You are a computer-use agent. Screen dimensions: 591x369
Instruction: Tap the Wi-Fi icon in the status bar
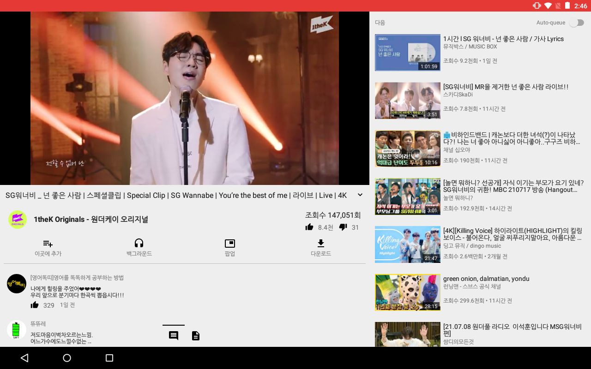click(x=548, y=6)
